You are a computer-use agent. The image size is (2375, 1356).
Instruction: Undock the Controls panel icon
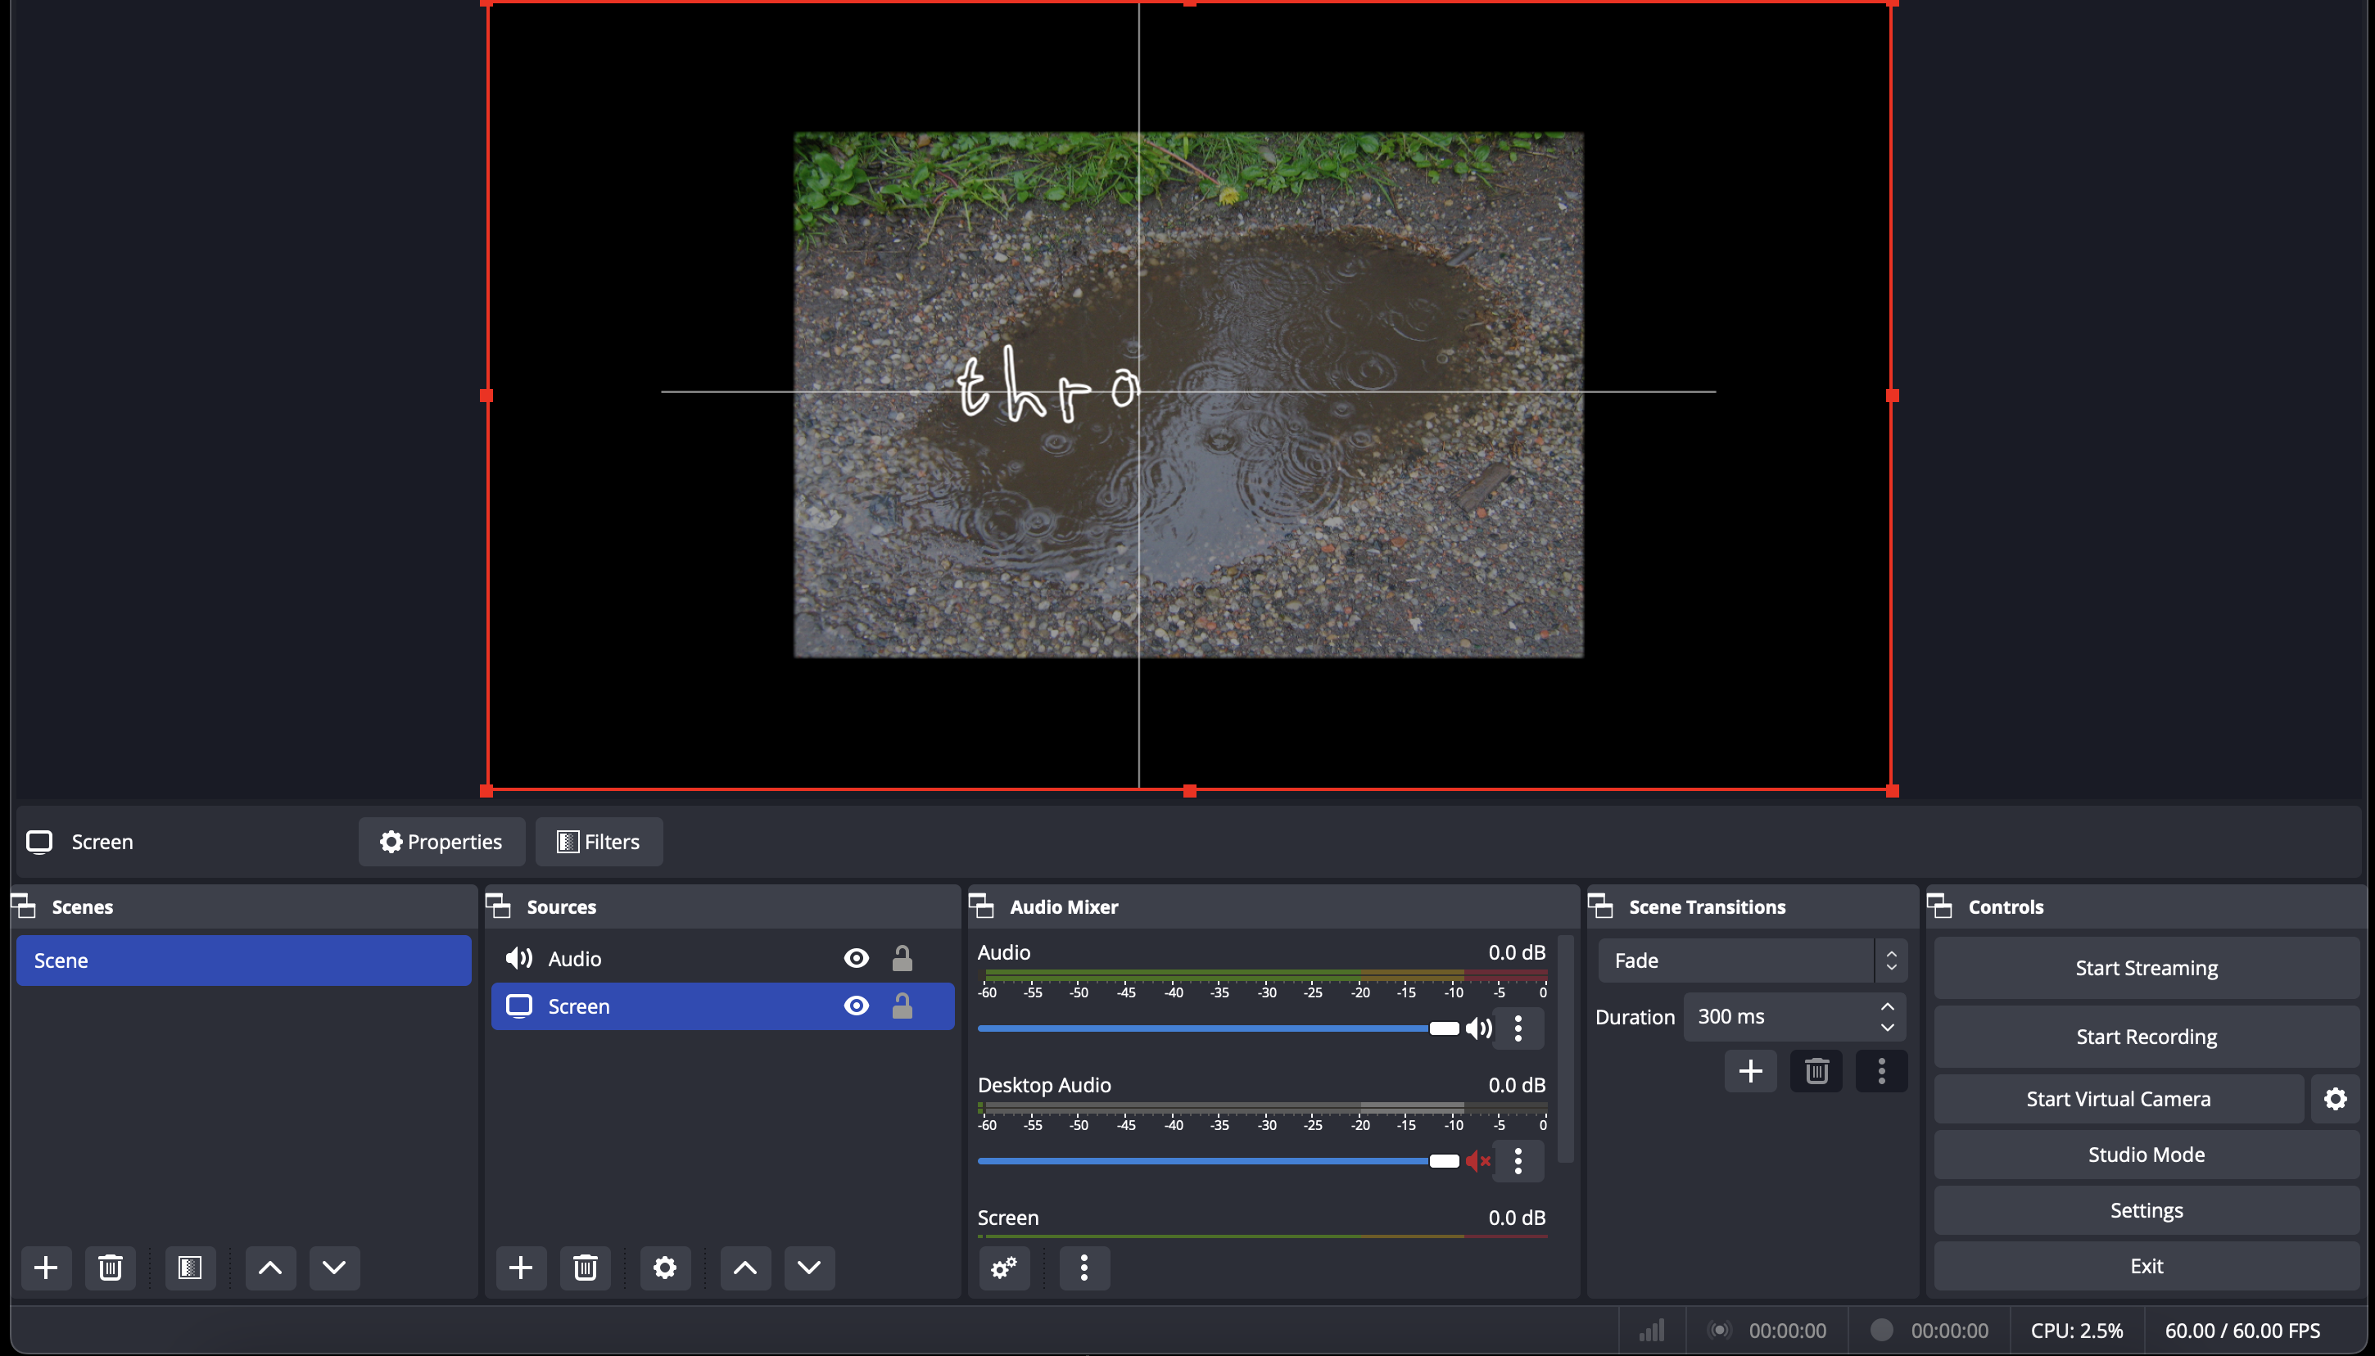tap(1939, 906)
